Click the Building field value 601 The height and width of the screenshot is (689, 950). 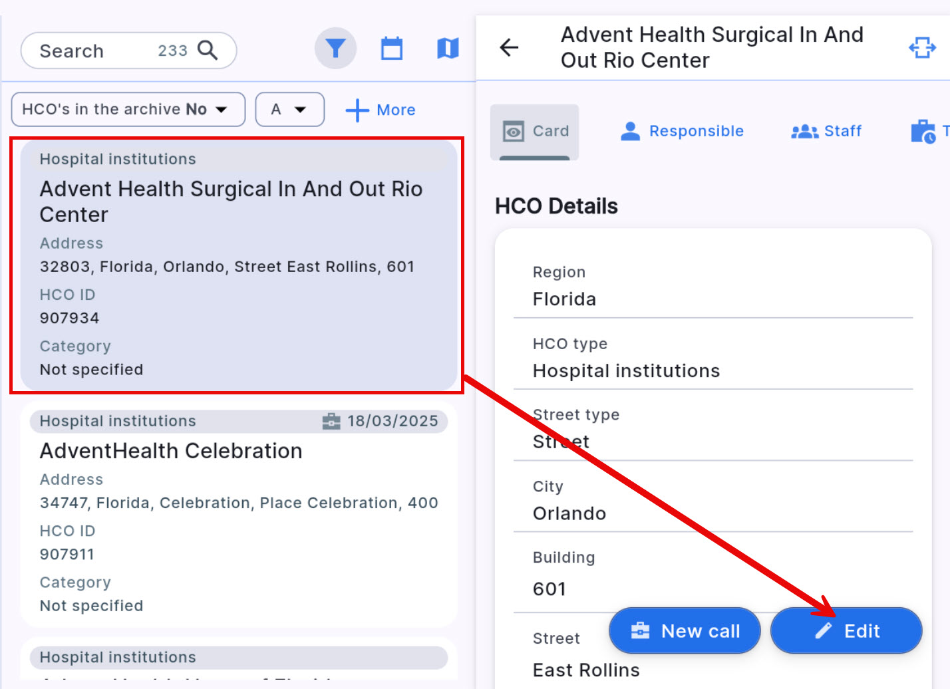[550, 589]
